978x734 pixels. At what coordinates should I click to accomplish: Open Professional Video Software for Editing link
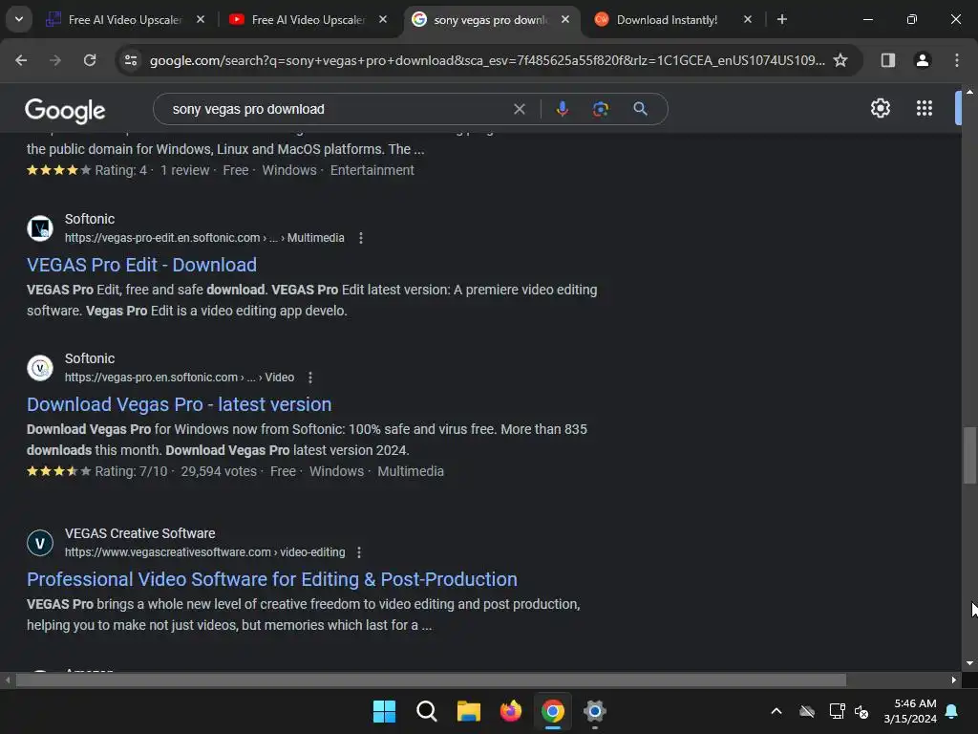click(x=272, y=579)
